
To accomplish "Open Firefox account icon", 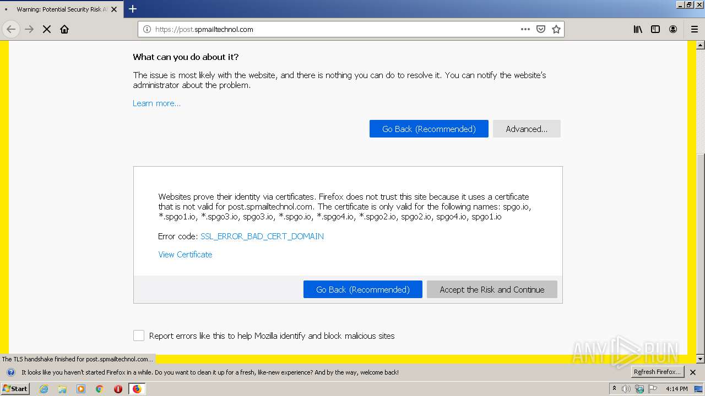I will pos(673,29).
